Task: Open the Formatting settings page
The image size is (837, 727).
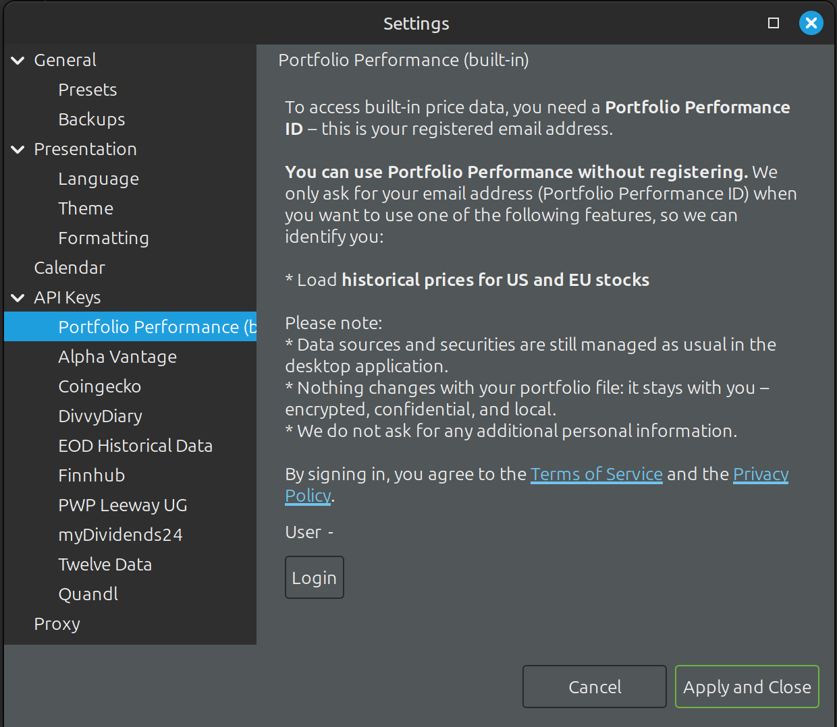Action: tap(103, 238)
